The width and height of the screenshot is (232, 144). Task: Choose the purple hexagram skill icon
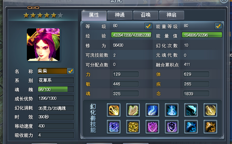click(x=114, y=127)
